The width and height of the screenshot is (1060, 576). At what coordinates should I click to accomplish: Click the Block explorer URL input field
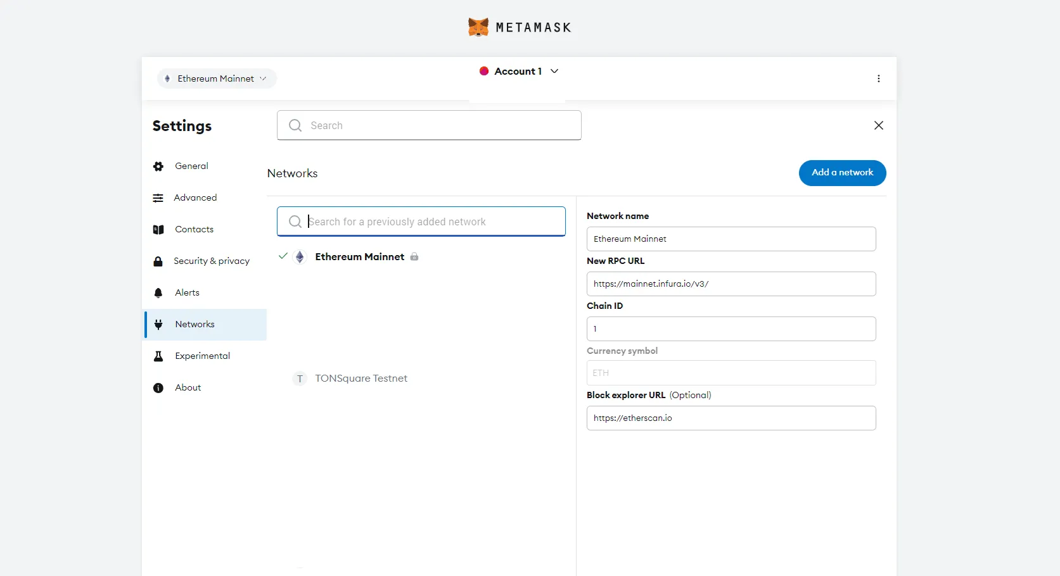coord(731,418)
